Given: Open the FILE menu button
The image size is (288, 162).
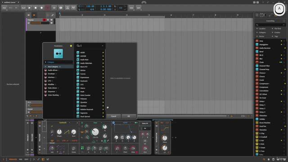Looking at the screenshot, I should coord(4,8).
